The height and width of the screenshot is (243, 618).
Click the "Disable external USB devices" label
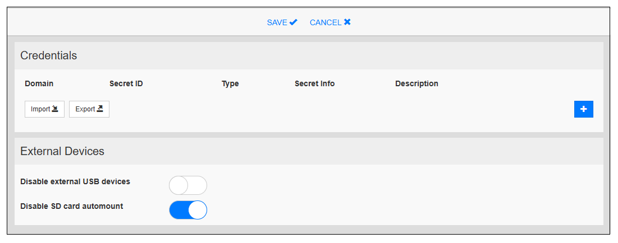point(75,181)
